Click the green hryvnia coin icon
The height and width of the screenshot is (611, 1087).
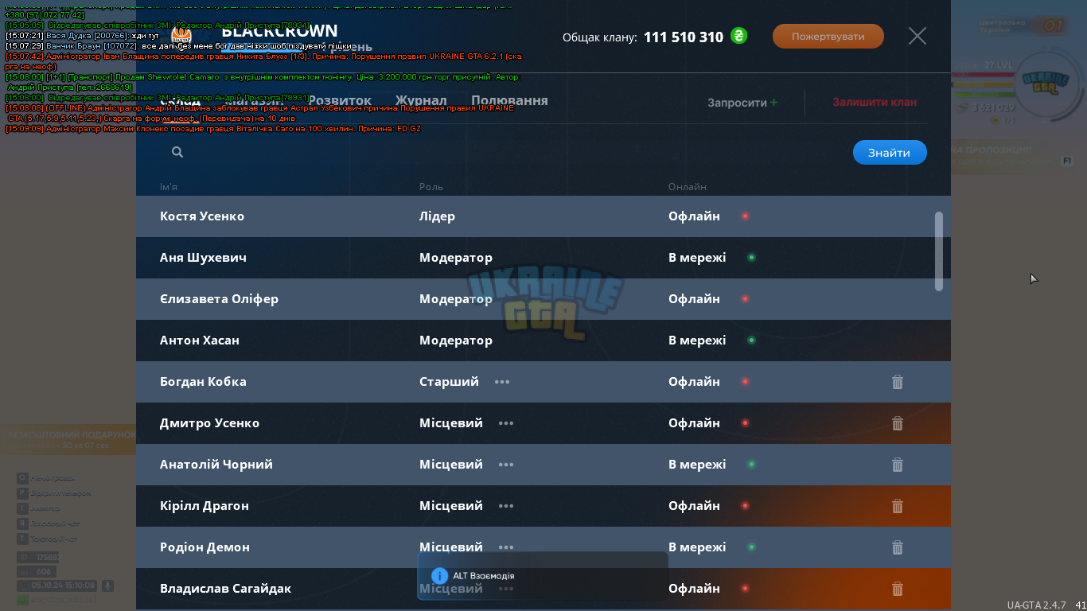pos(738,36)
